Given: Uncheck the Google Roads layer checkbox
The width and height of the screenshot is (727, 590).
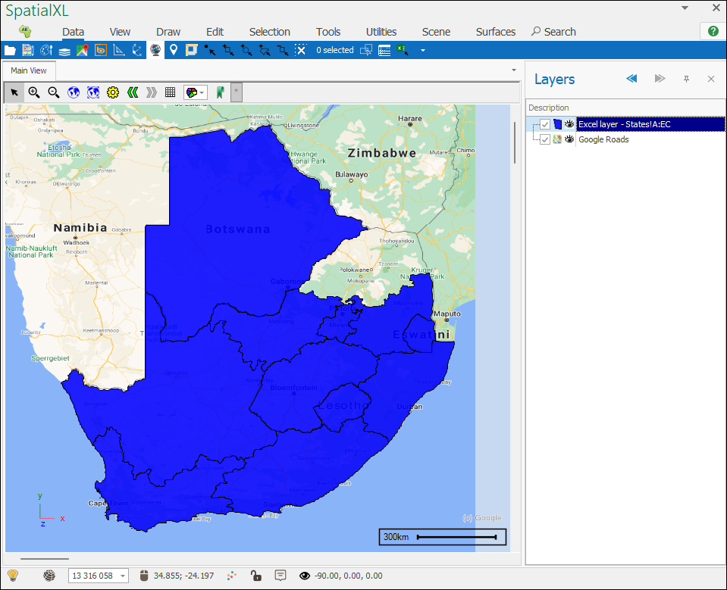Looking at the screenshot, I should tap(545, 139).
